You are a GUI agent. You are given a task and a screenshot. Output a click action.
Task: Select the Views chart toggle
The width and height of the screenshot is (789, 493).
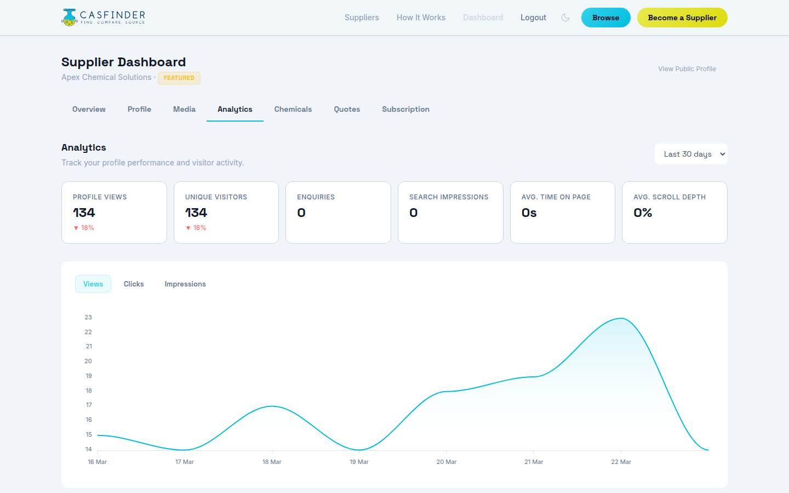point(93,284)
